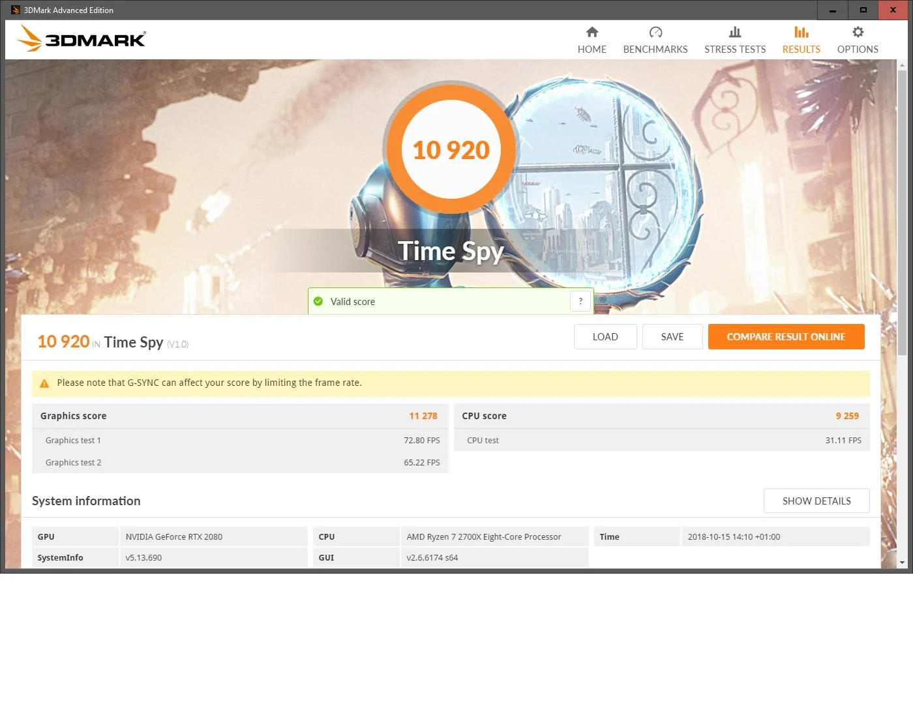Click the scrollbar up arrow
This screenshot has width=913, height=704.
[x=902, y=65]
